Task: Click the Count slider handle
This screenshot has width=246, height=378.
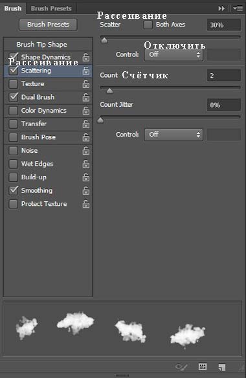Action: coord(110,91)
